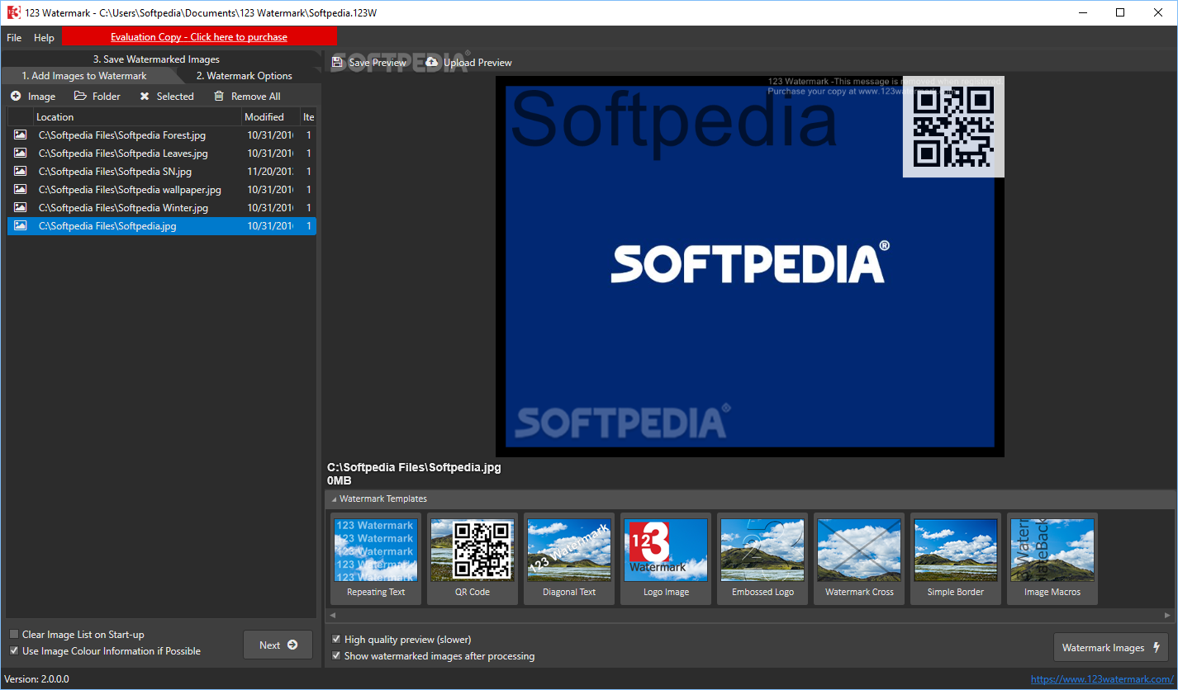Click the arrow icon on Next button

click(292, 645)
